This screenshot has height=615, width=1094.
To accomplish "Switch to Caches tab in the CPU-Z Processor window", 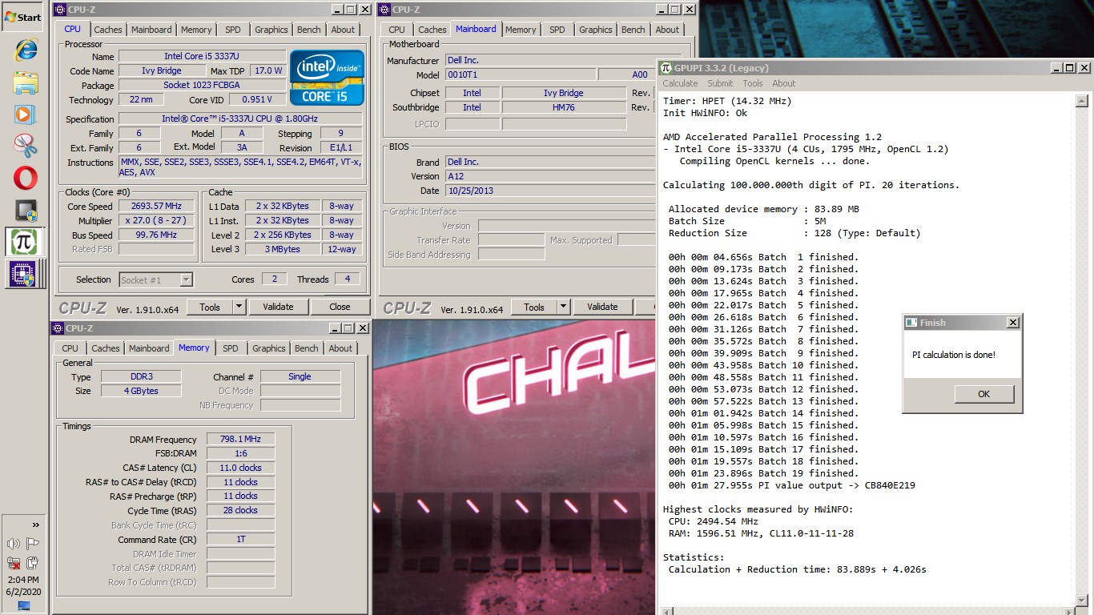I will pos(108,30).
